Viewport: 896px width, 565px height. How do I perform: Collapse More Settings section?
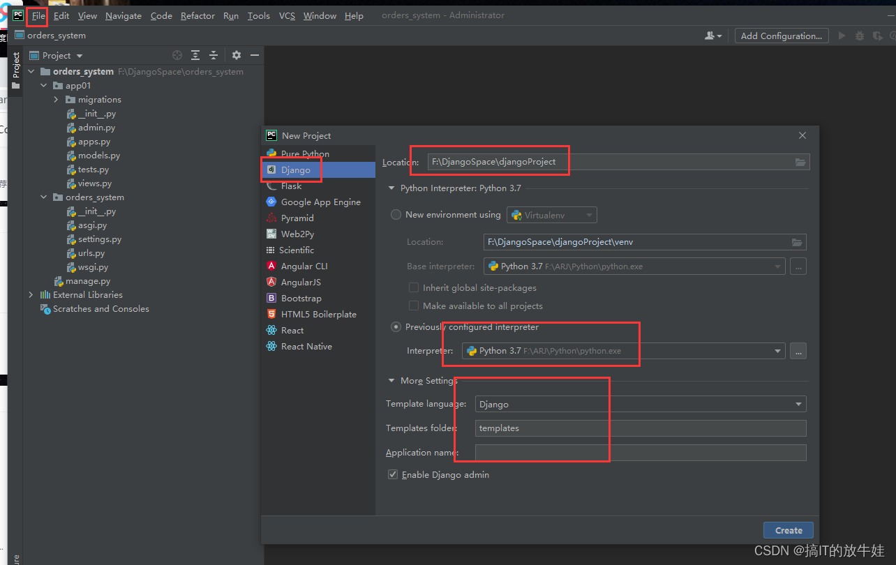tap(391, 381)
